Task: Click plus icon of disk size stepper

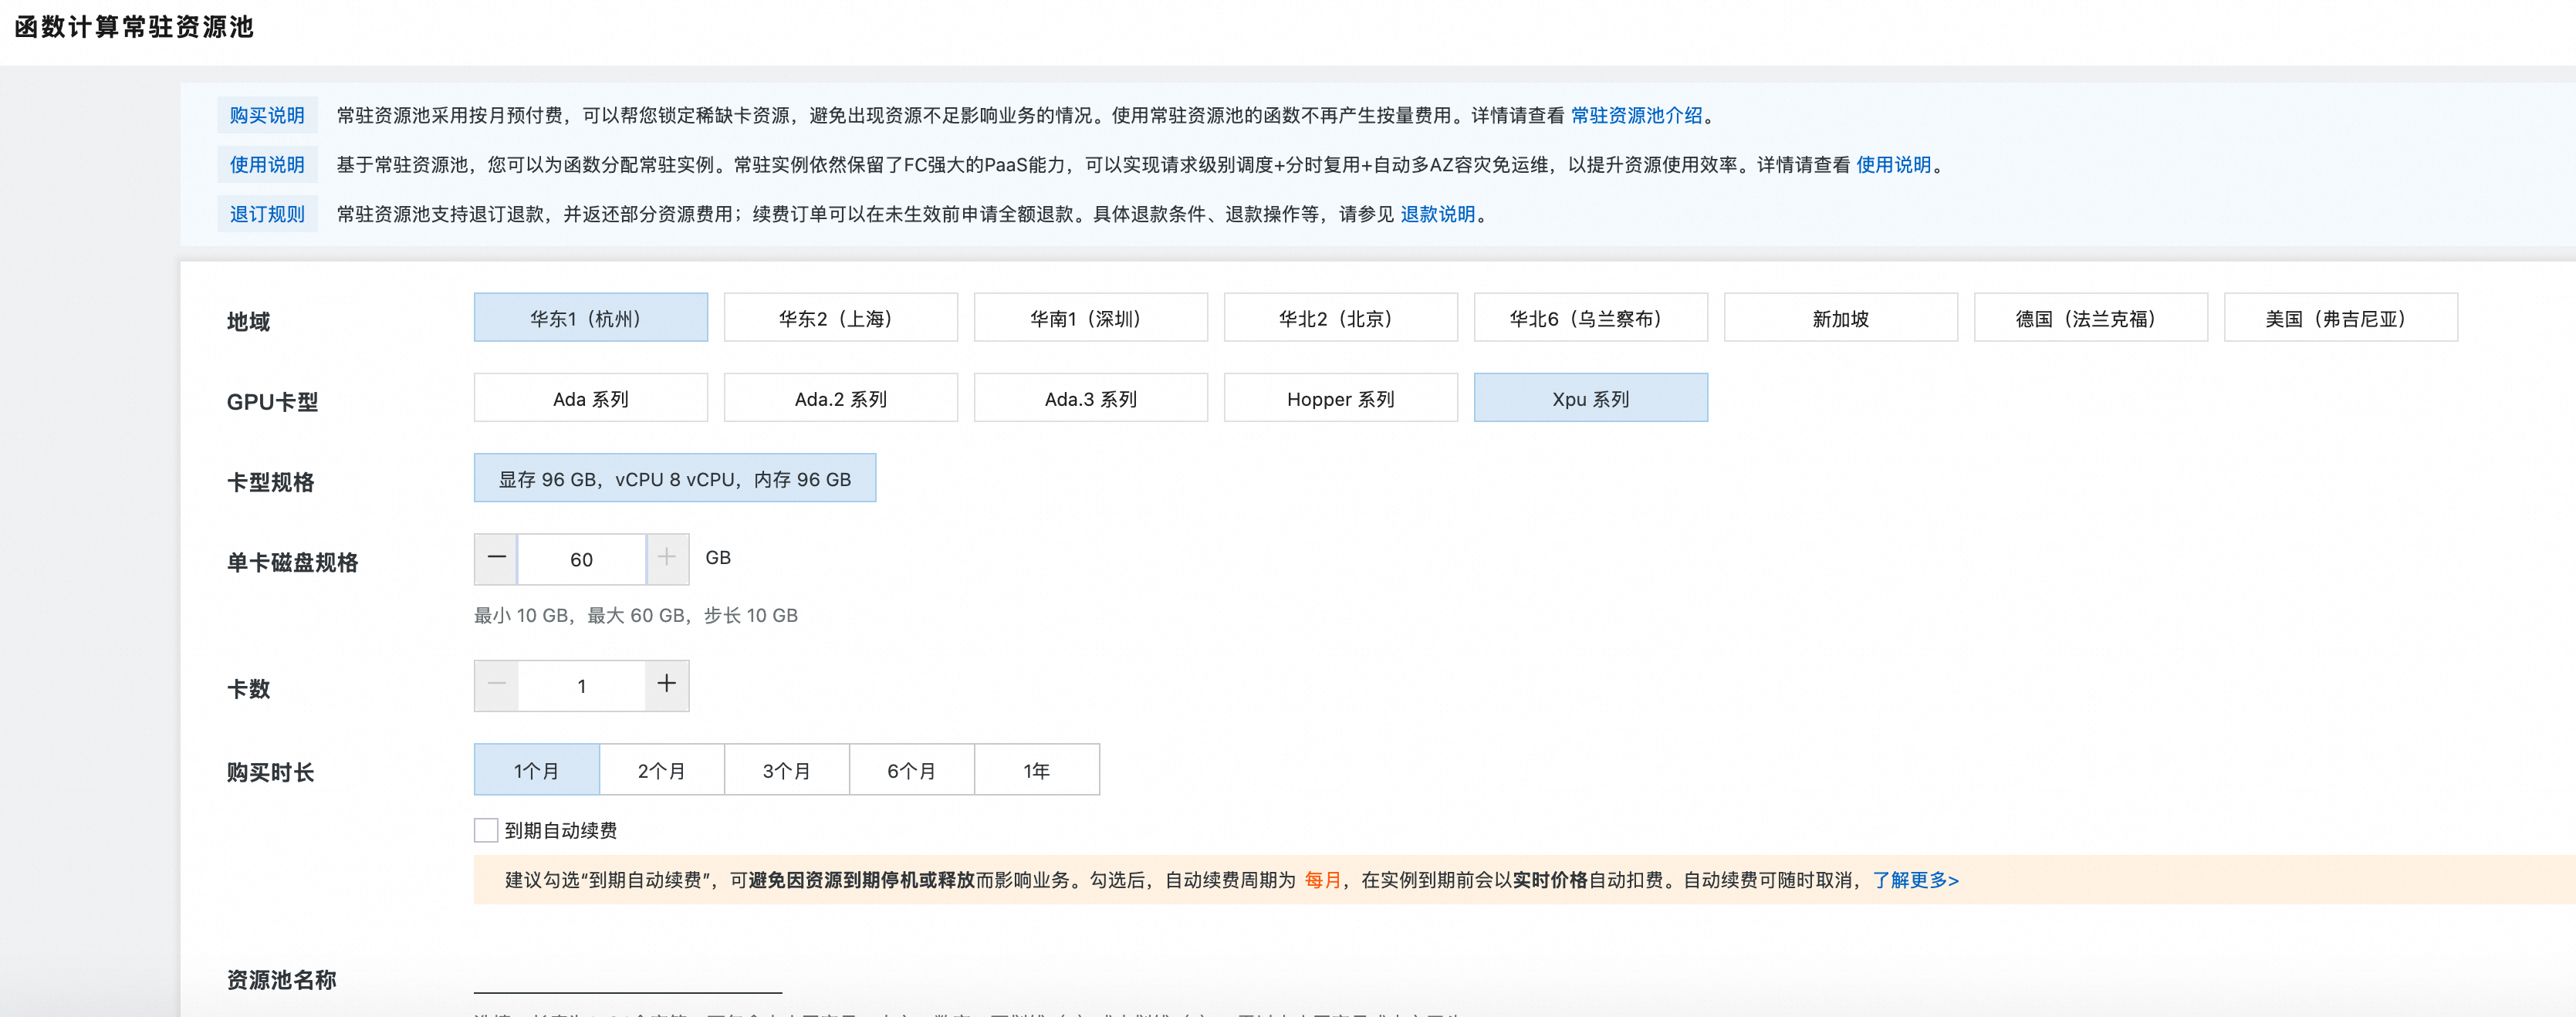Action: 667,558
